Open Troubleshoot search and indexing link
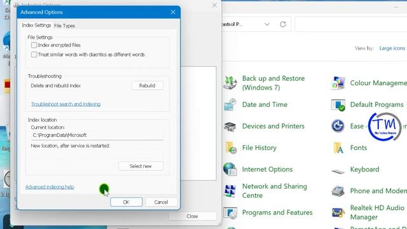 click(66, 104)
